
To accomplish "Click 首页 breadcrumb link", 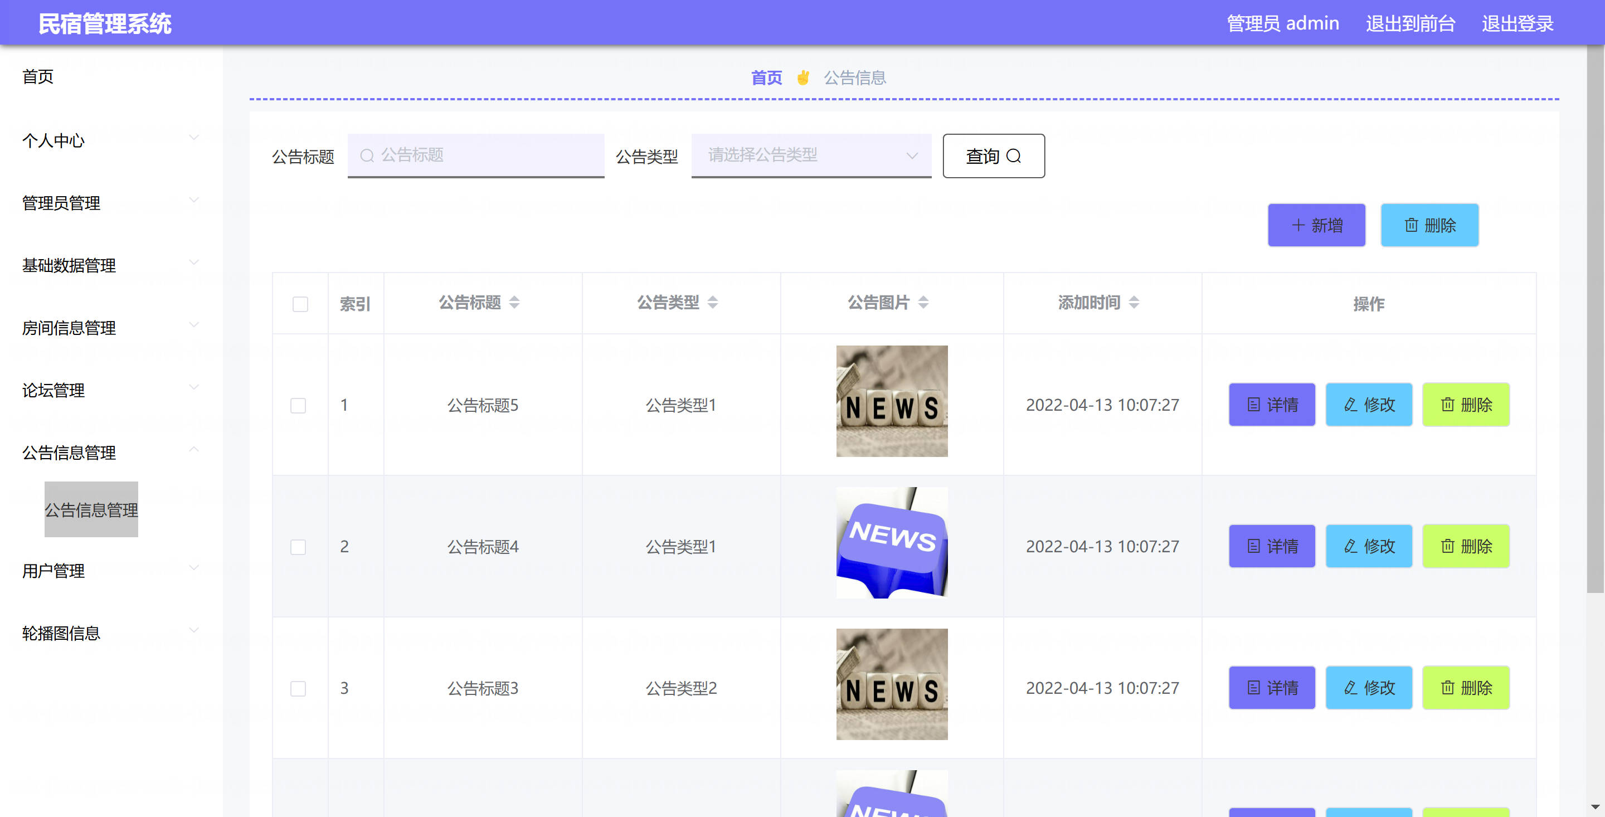I will (766, 78).
